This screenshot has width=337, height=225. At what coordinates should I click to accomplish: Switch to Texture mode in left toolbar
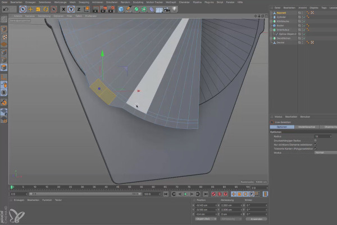point(4,37)
